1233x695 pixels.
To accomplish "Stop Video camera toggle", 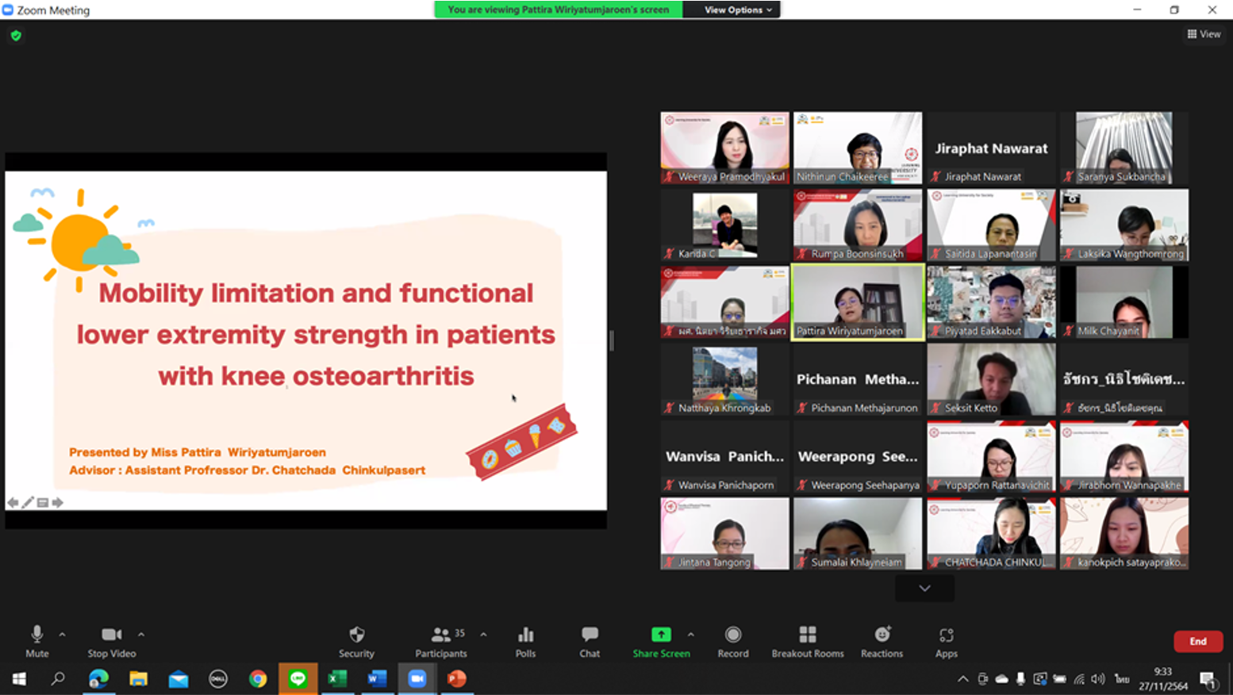I will (111, 641).
